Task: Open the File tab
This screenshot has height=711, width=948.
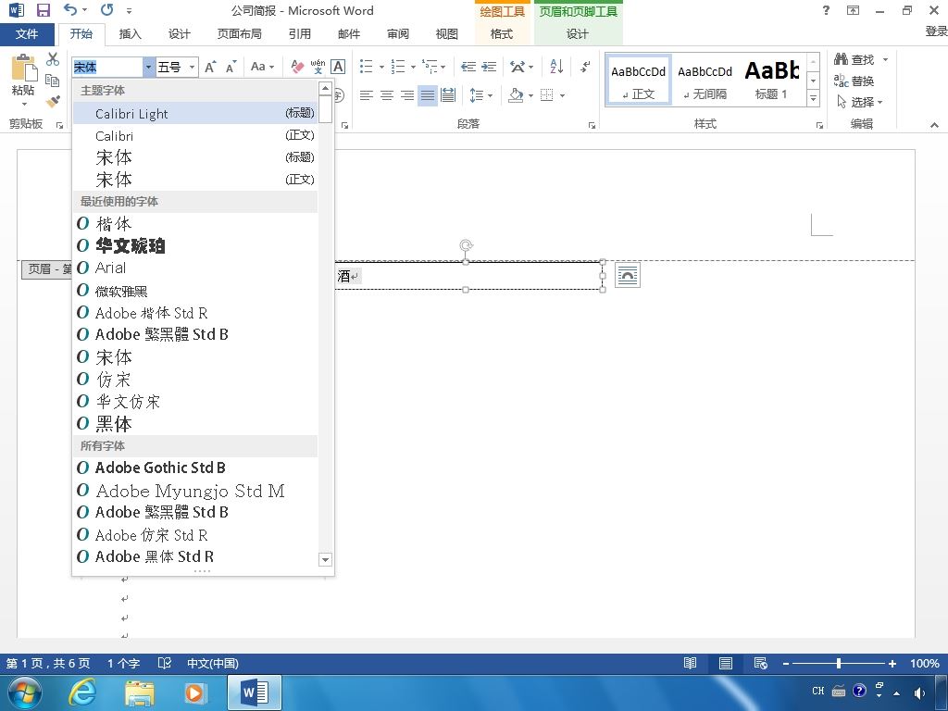Action: [27, 34]
